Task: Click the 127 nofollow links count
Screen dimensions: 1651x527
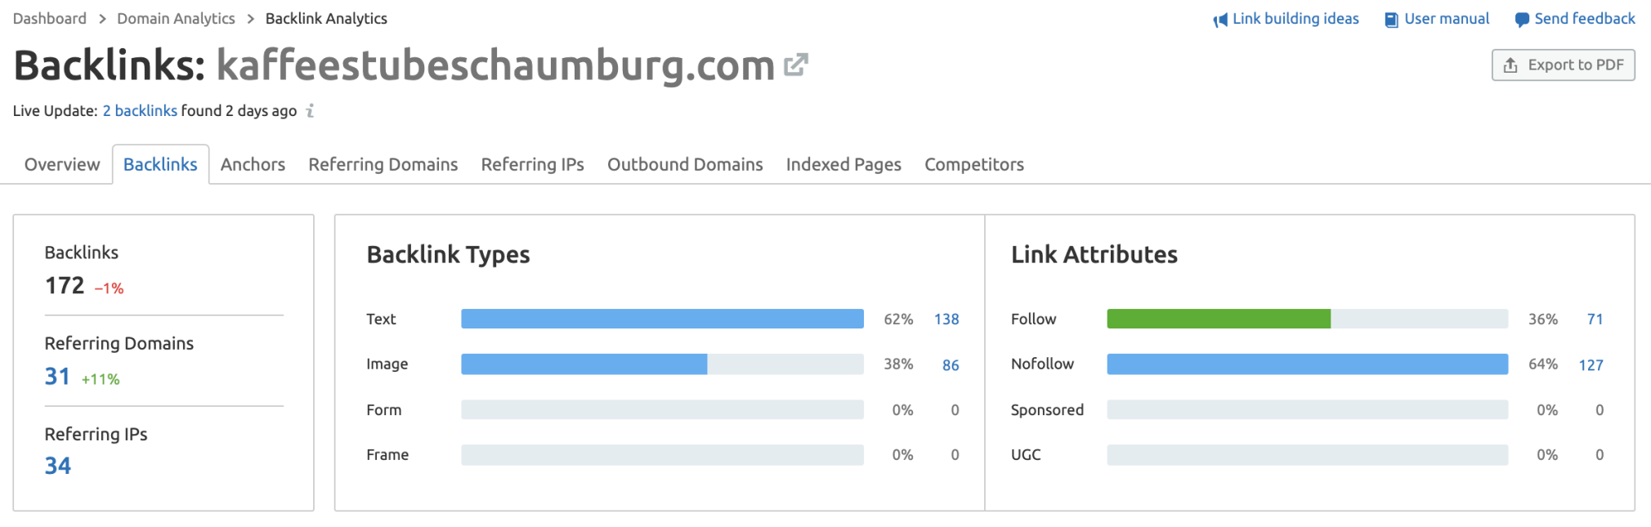Action: tap(1591, 364)
